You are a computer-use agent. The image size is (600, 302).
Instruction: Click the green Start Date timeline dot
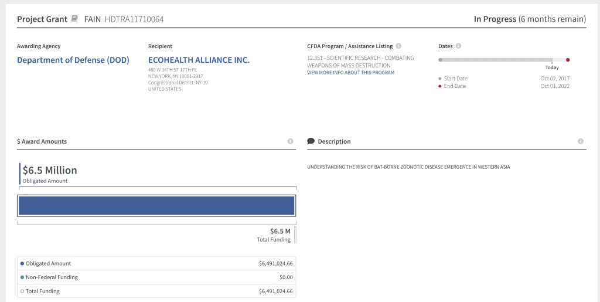[x=441, y=60]
